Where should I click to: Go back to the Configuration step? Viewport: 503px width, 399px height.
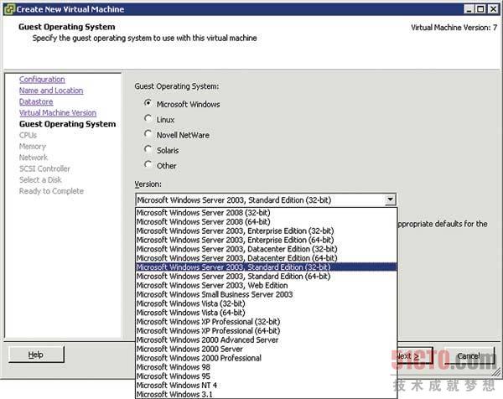42,80
